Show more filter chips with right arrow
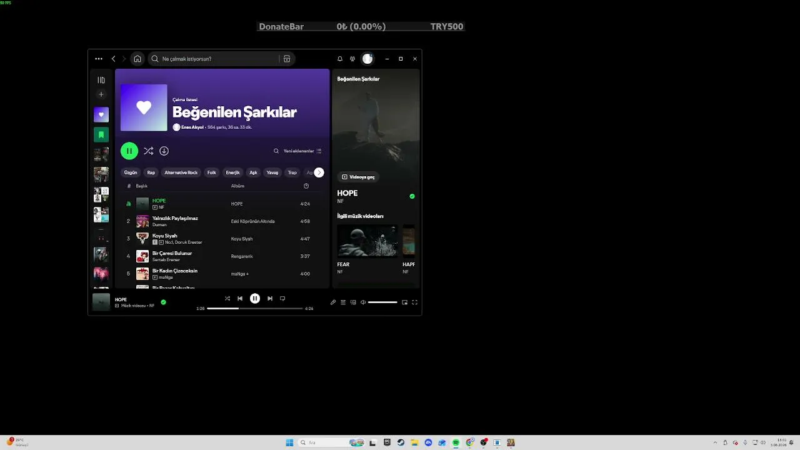Screen dimensions: 800x450 319,172
